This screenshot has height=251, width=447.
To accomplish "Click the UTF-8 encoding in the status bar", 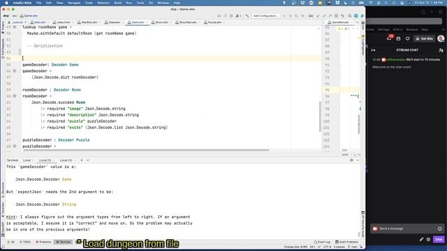I will pos(327,247).
